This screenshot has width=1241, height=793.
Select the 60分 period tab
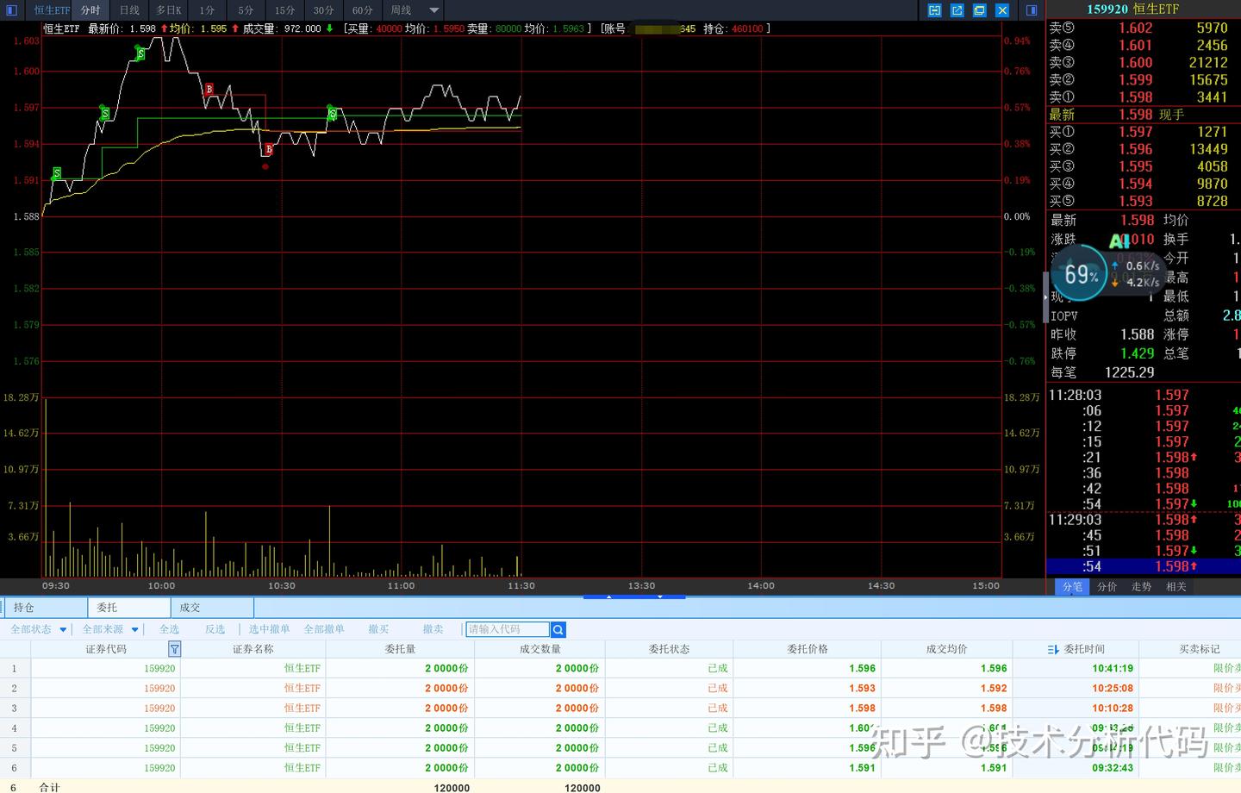pyautogui.click(x=363, y=10)
